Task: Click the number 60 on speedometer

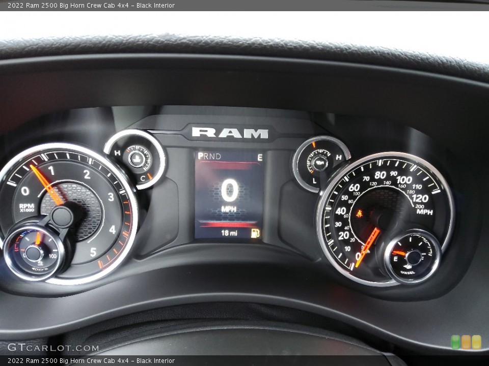Action: tap(354, 188)
